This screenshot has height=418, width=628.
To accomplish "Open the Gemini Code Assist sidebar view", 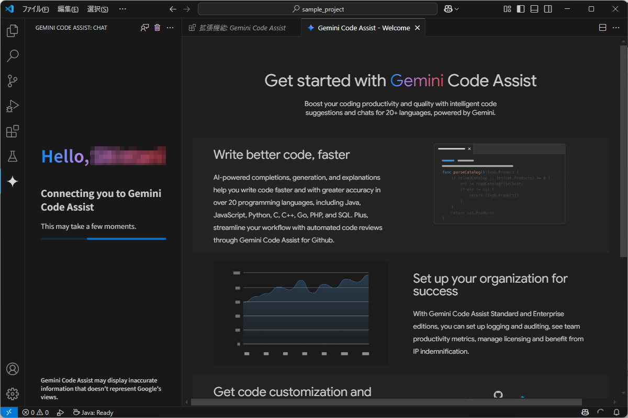I will click(x=13, y=181).
